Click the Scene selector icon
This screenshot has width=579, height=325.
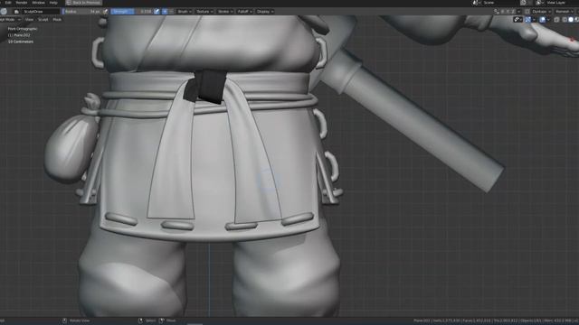[476, 3]
